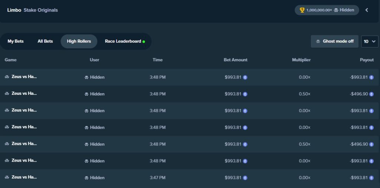Click the 3:47 PM time cell
Screen dimensions: 380x188
157,178
